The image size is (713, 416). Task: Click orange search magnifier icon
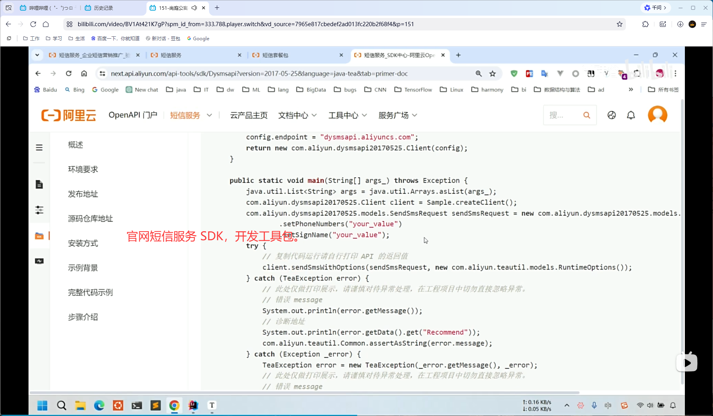[x=587, y=115]
